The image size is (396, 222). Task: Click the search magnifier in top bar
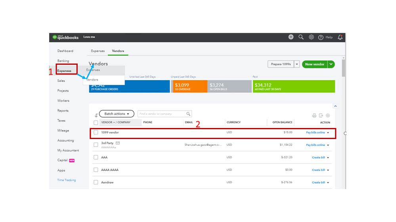pos(301,37)
